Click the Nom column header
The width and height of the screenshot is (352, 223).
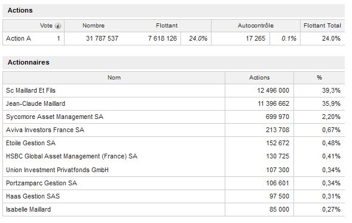[x=114, y=78]
